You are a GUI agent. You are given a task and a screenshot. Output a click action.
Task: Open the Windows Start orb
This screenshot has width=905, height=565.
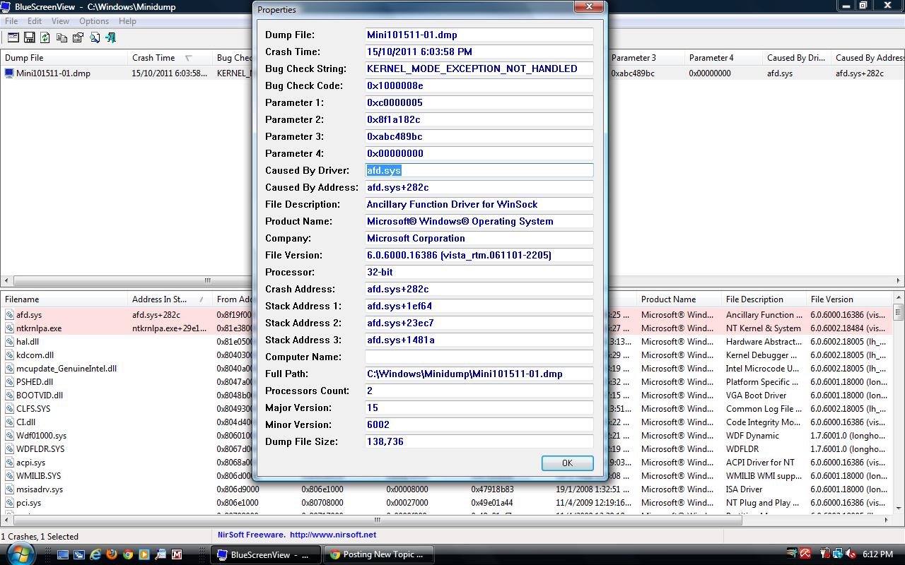pyautogui.click(x=21, y=554)
